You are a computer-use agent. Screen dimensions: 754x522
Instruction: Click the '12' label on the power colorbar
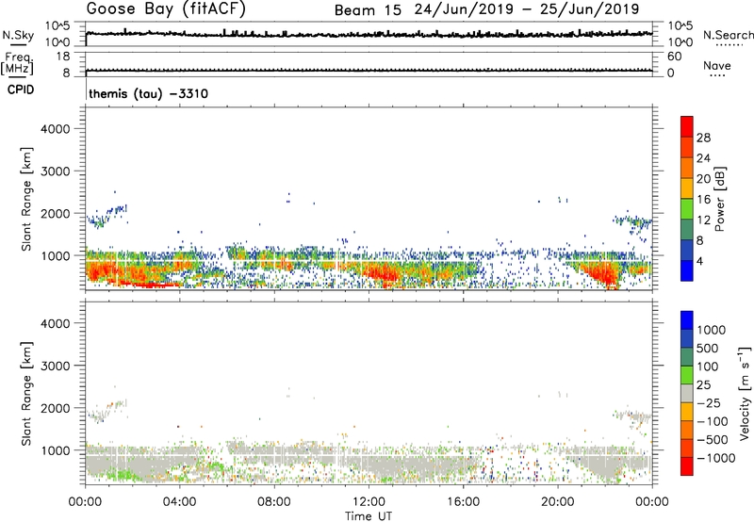click(x=703, y=220)
